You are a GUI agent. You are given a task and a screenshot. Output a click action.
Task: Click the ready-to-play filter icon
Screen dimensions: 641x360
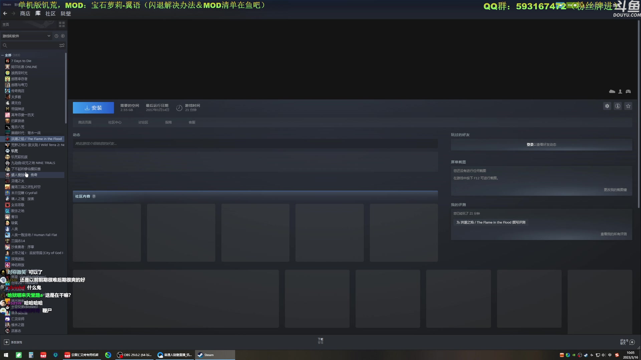[x=63, y=36]
